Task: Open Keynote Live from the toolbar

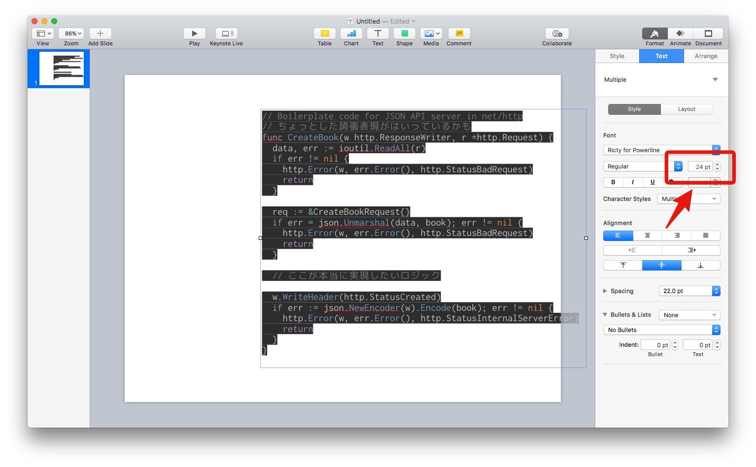Action: click(x=227, y=33)
